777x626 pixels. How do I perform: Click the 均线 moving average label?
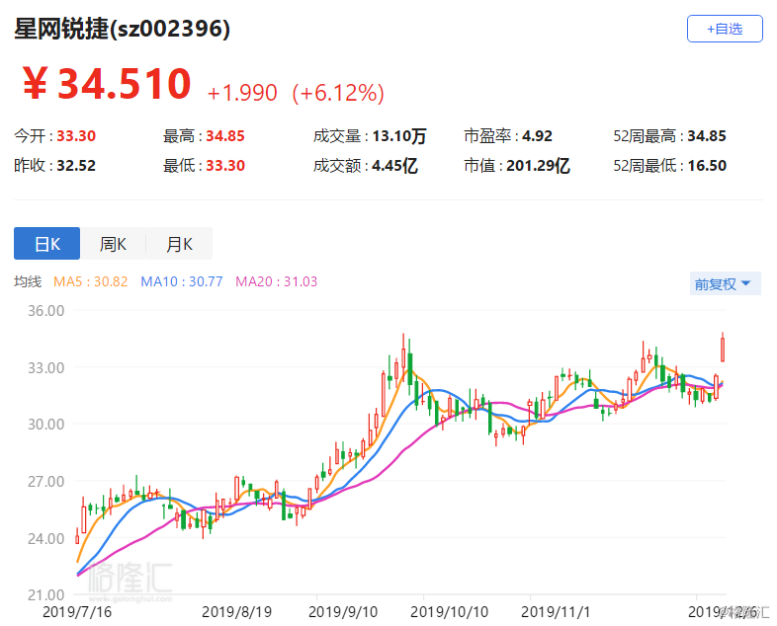28,281
